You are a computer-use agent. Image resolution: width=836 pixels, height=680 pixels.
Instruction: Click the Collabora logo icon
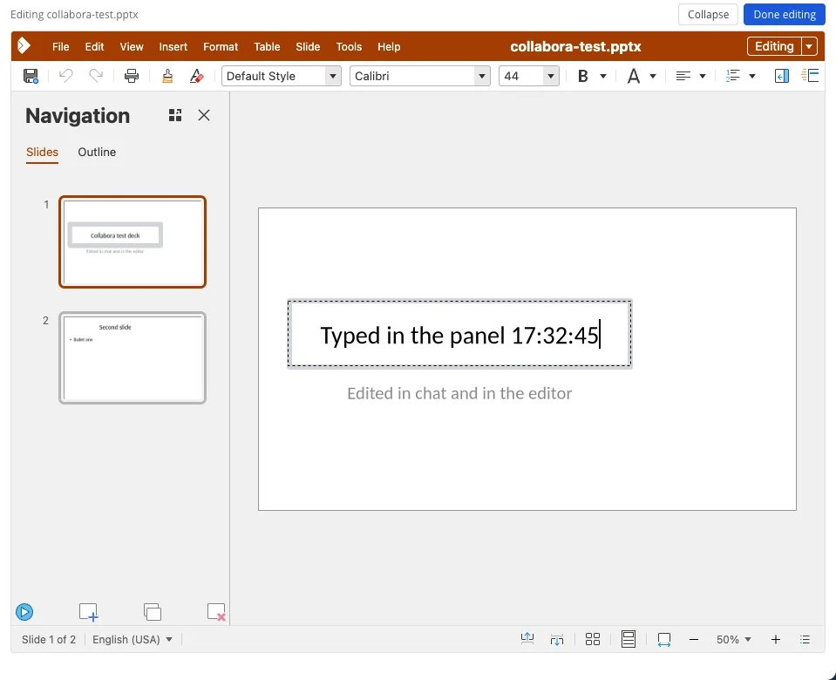click(24, 46)
